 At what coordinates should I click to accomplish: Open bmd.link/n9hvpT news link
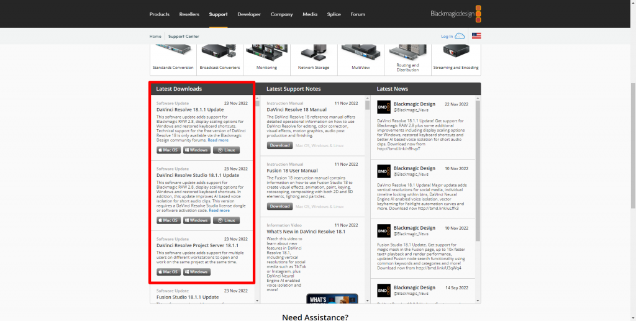pos(398,149)
